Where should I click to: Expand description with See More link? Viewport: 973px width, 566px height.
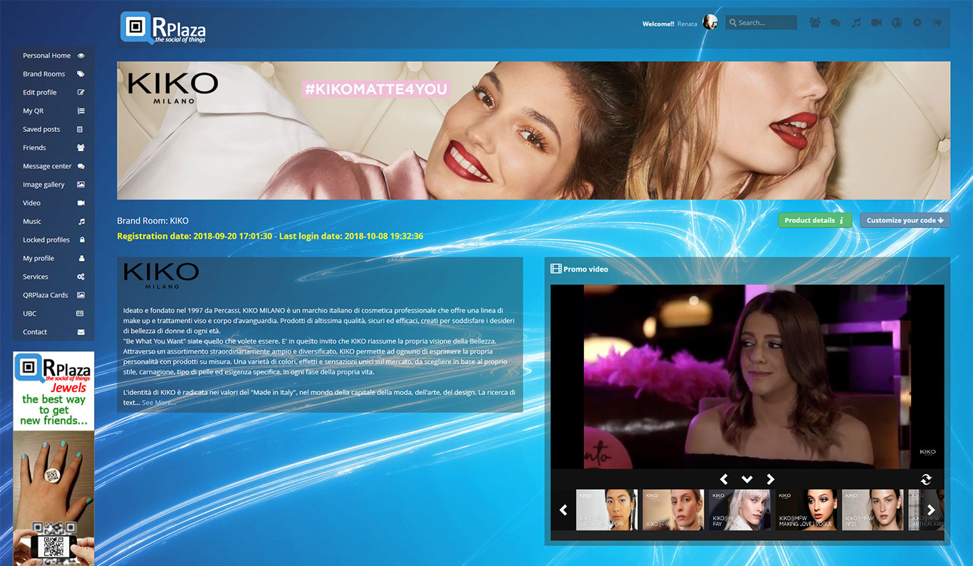[158, 403]
